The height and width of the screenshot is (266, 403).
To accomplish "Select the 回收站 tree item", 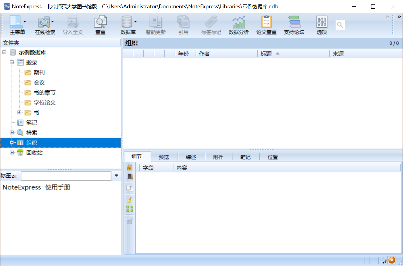I will pos(34,153).
